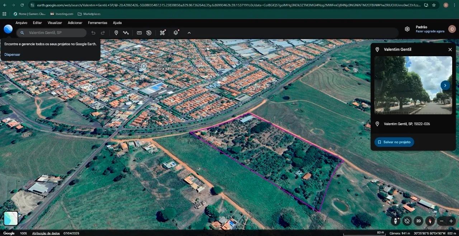This screenshot has width=459, height=236.
Task: Zoom in with the plus button
Action: (x=451, y=221)
